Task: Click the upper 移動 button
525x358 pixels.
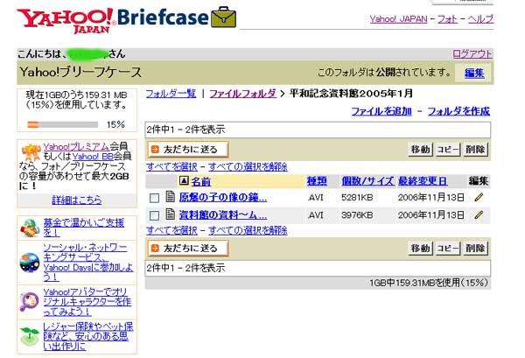Action: click(420, 150)
